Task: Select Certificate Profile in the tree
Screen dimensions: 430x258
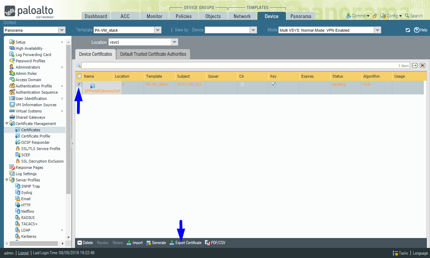Action: tap(36, 136)
